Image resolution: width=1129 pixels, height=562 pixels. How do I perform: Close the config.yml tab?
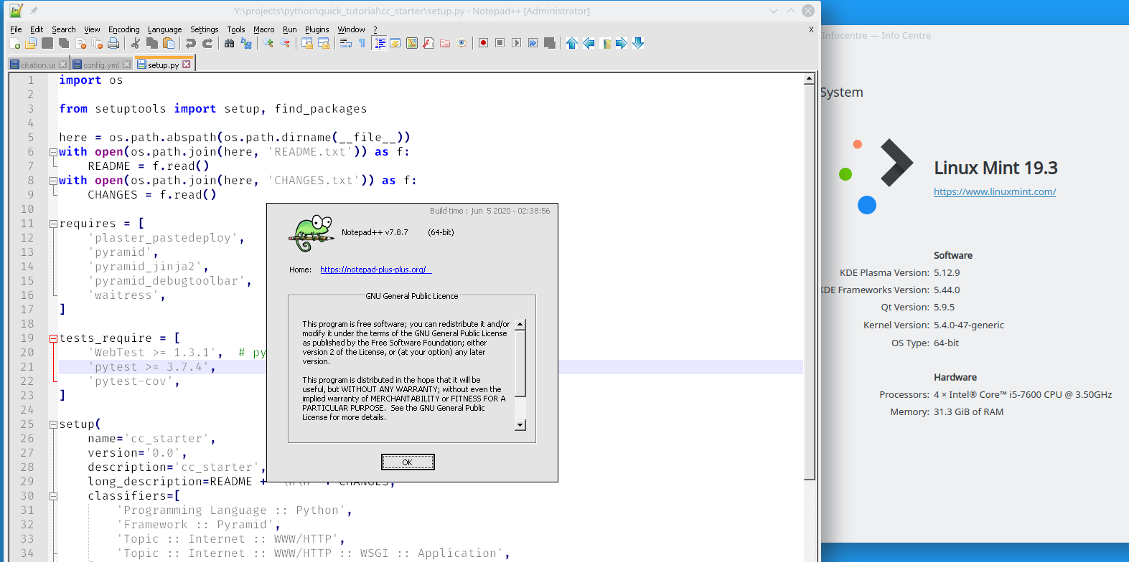click(127, 65)
